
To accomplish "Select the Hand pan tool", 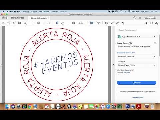I will click(63, 23).
